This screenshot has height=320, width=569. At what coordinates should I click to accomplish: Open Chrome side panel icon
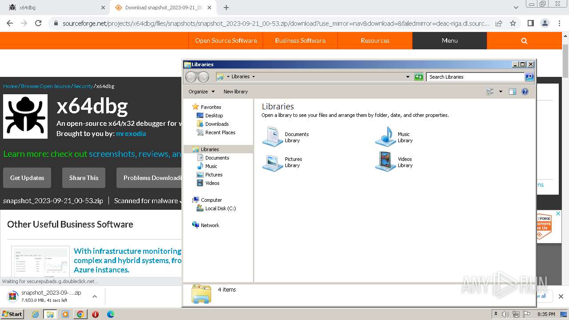(x=530, y=23)
